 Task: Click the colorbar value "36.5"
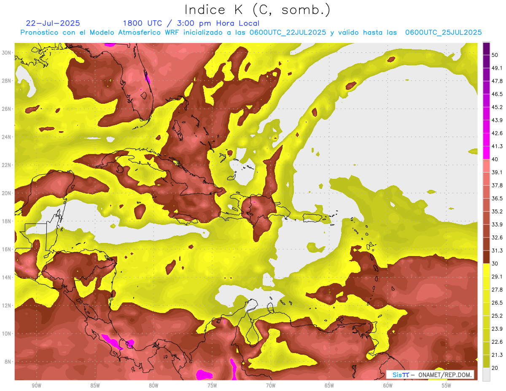click(x=497, y=198)
